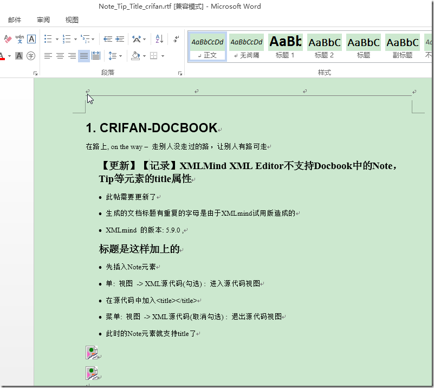Click bullet '先插入Note元素'
The width and height of the screenshot is (434, 388).
click(131, 267)
